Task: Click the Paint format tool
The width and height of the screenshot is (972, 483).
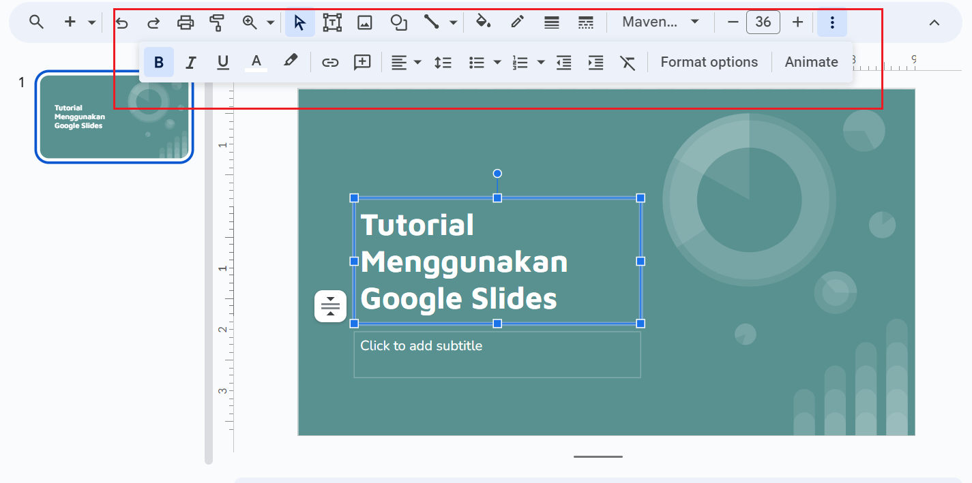Action: click(x=217, y=22)
